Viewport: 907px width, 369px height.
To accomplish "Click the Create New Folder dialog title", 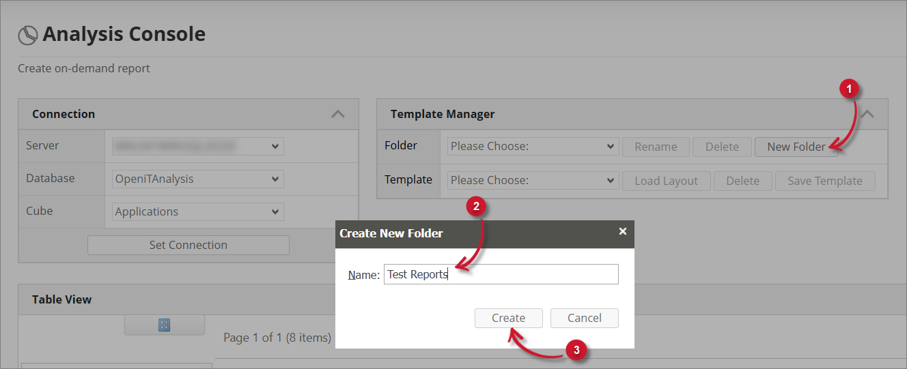I will [391, 233].
